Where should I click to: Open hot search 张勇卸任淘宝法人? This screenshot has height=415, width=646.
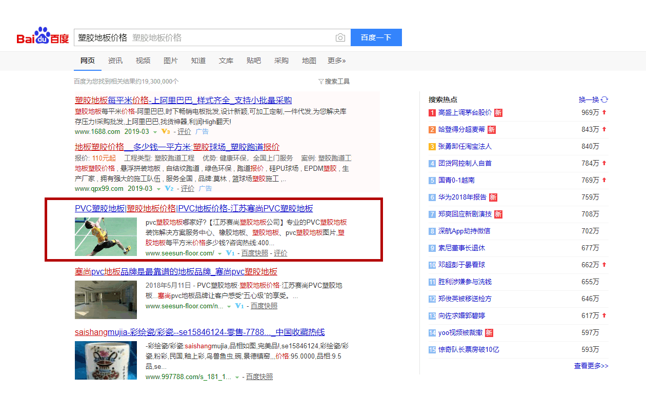click(x=465, y=146)
